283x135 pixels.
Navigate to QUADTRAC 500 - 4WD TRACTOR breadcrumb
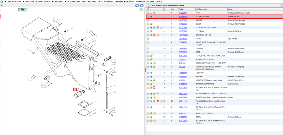[82, 1]
